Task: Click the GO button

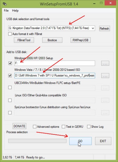Action: pyautogui.click(x=80, y=141)
